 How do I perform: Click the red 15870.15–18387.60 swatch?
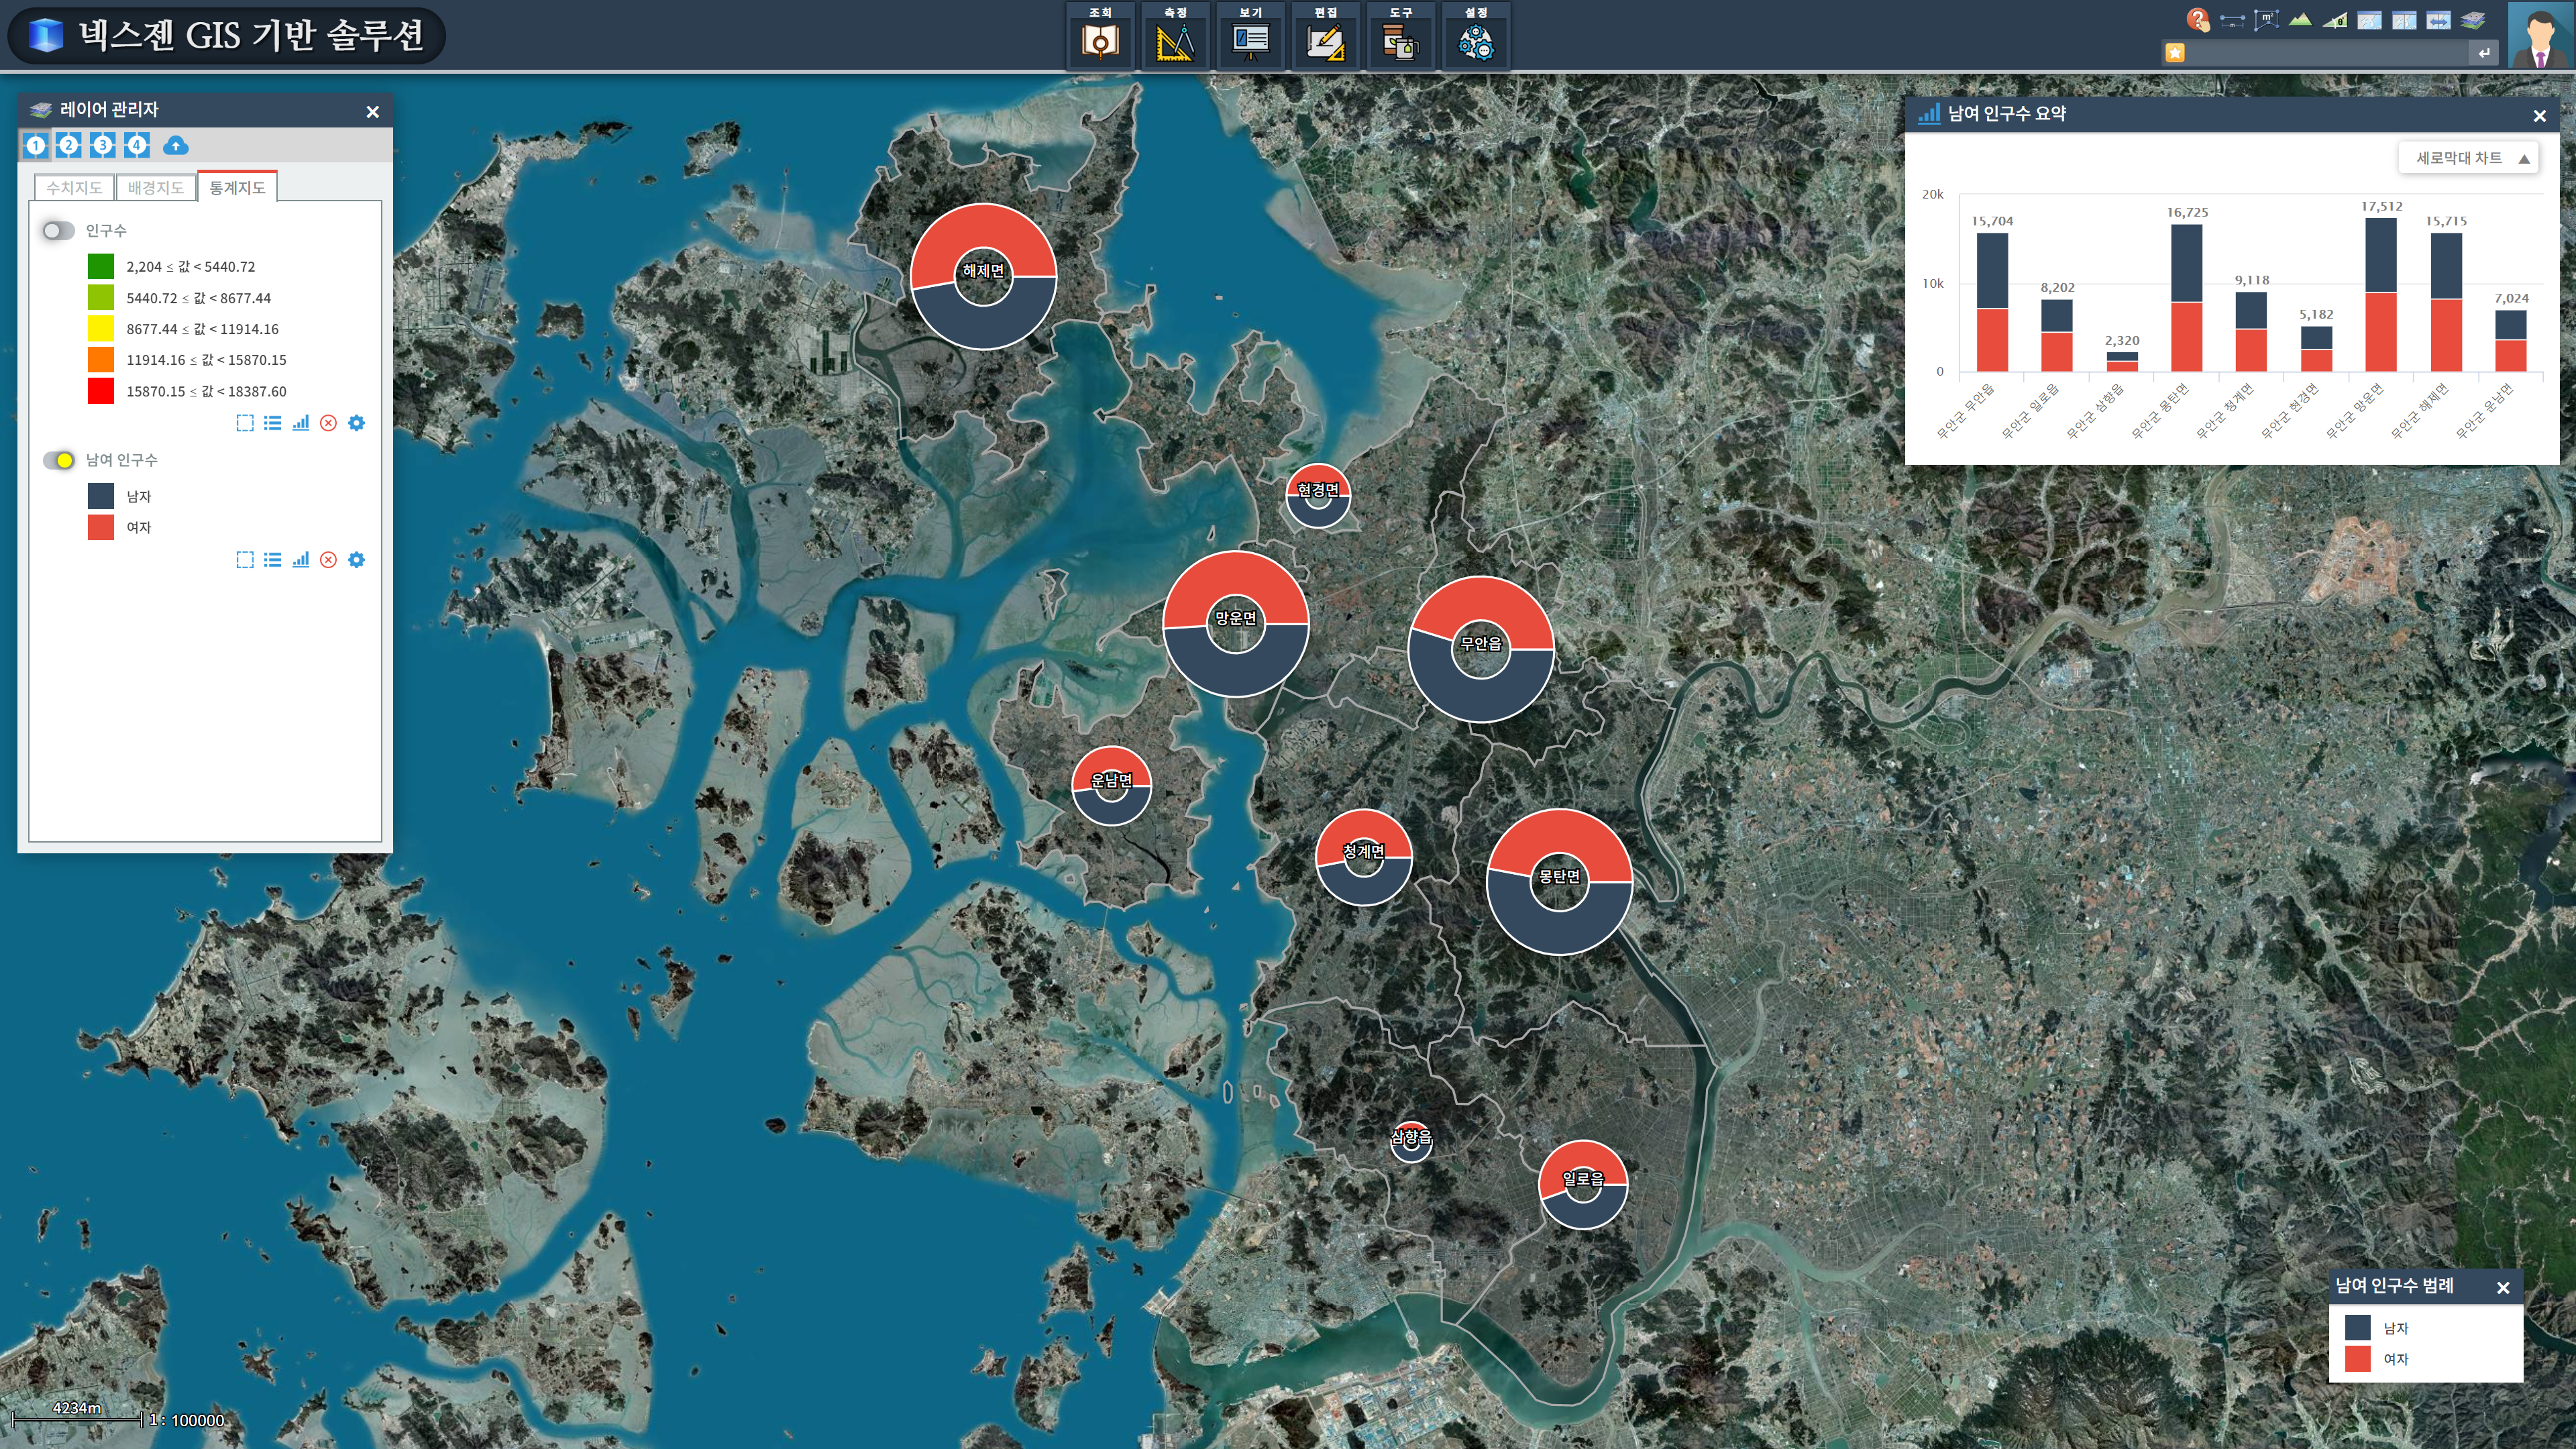(x=101, y=391)
